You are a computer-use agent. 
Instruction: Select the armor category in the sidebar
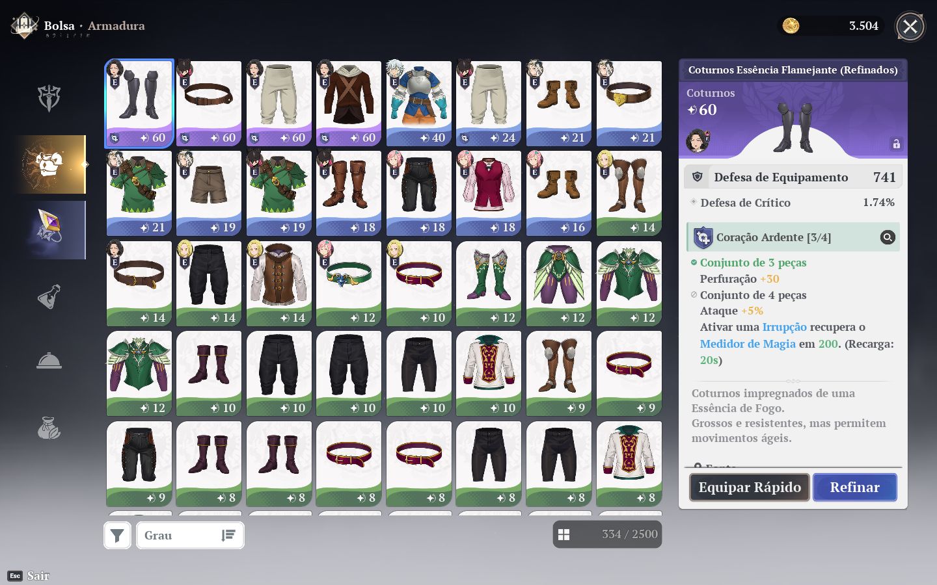[51, 164]
